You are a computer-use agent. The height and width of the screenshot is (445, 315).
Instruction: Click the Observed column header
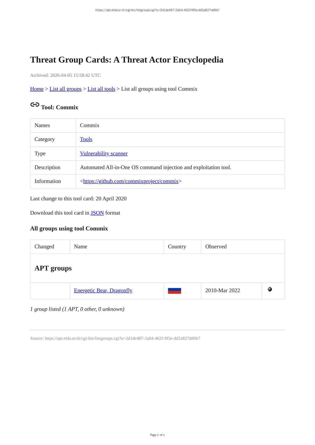tap(216, 247)
